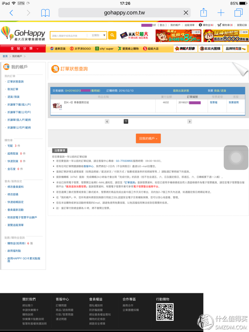Open Safari's bookmarks book icon
Image resolution: width=249 pixels, height=332 pixels.
coord(45,13)
